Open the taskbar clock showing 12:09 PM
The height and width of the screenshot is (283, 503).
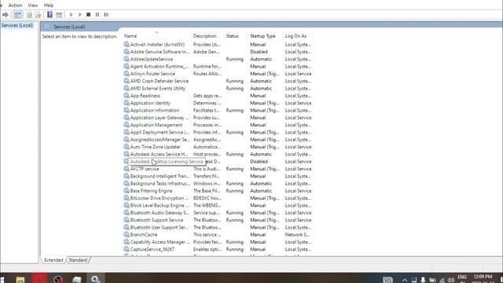(x=483, y=276)
